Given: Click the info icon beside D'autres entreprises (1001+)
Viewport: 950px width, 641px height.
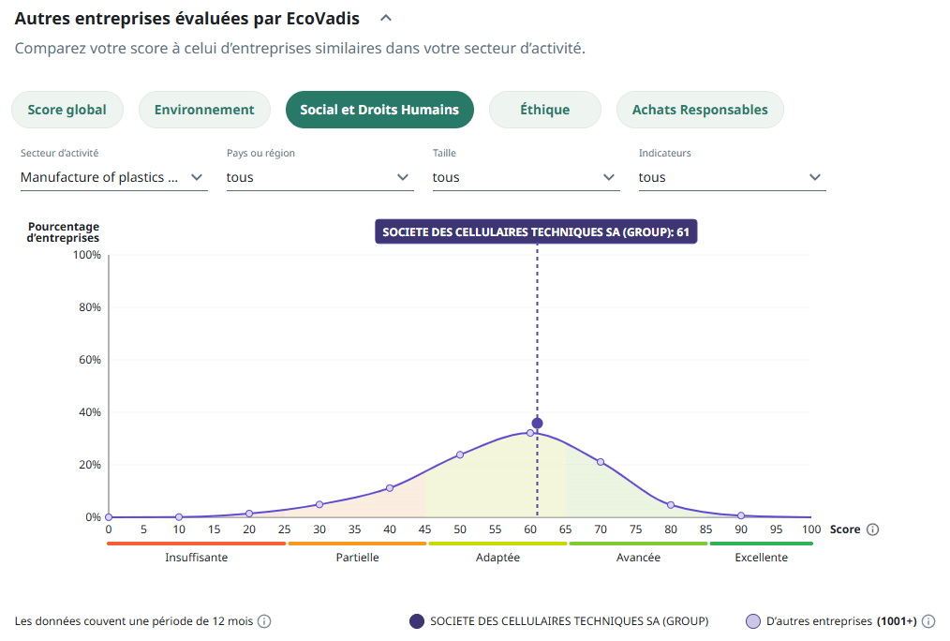Looking at the screenshot, I should pos(928,620).
